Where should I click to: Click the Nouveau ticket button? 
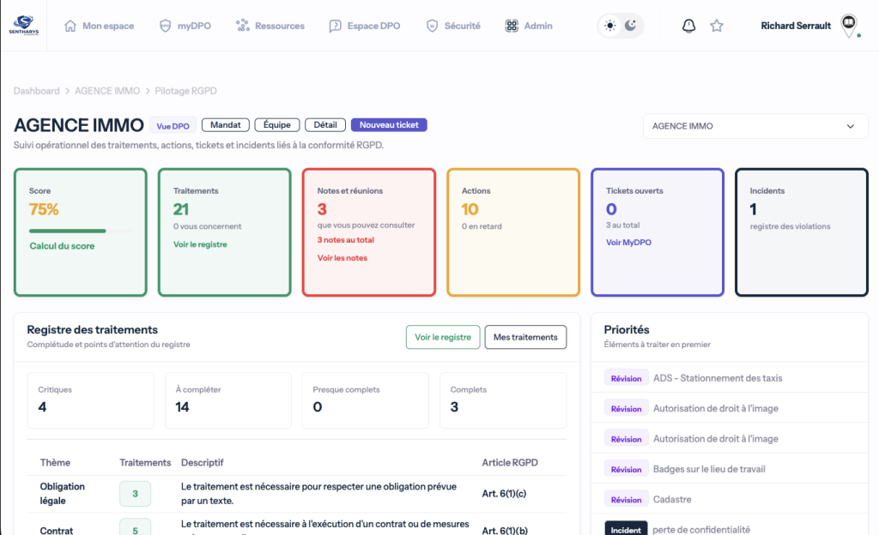coord(389,125)
